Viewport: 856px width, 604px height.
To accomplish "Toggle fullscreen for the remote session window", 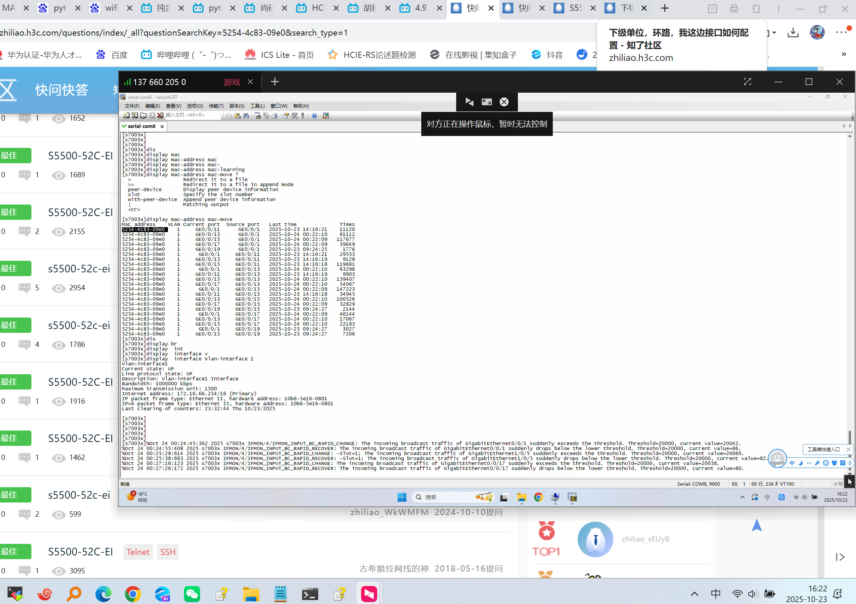I will (748, 82).
